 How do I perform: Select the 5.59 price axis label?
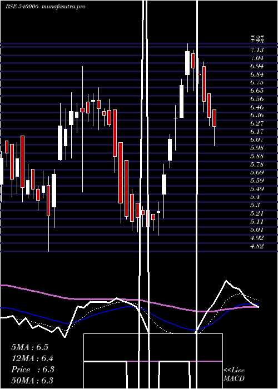(x=257, y=181)
